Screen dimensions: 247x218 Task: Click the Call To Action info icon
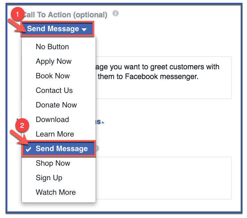point(115,13)
